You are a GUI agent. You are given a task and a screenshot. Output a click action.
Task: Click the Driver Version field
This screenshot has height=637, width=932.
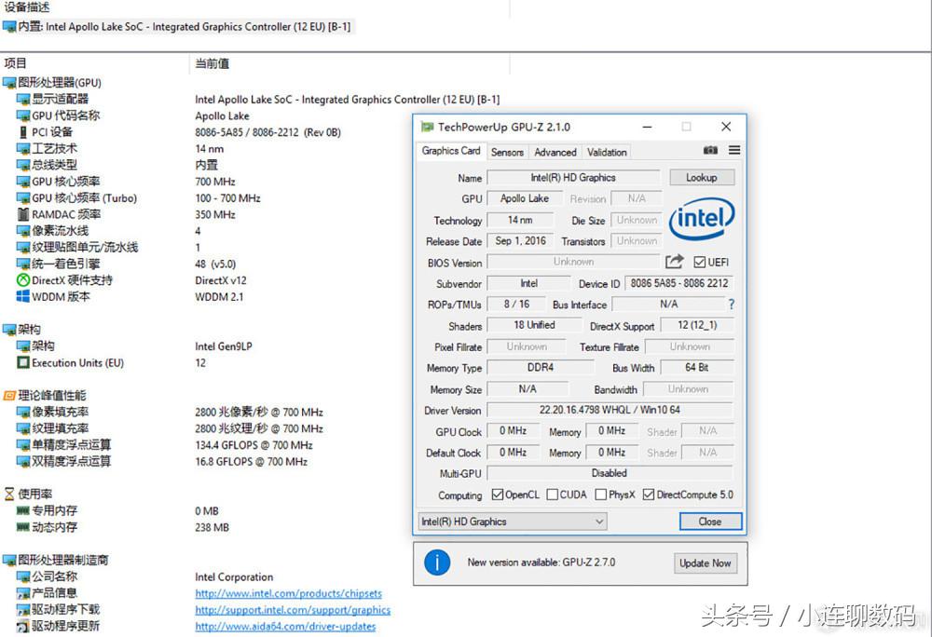(x=610, y=410)
